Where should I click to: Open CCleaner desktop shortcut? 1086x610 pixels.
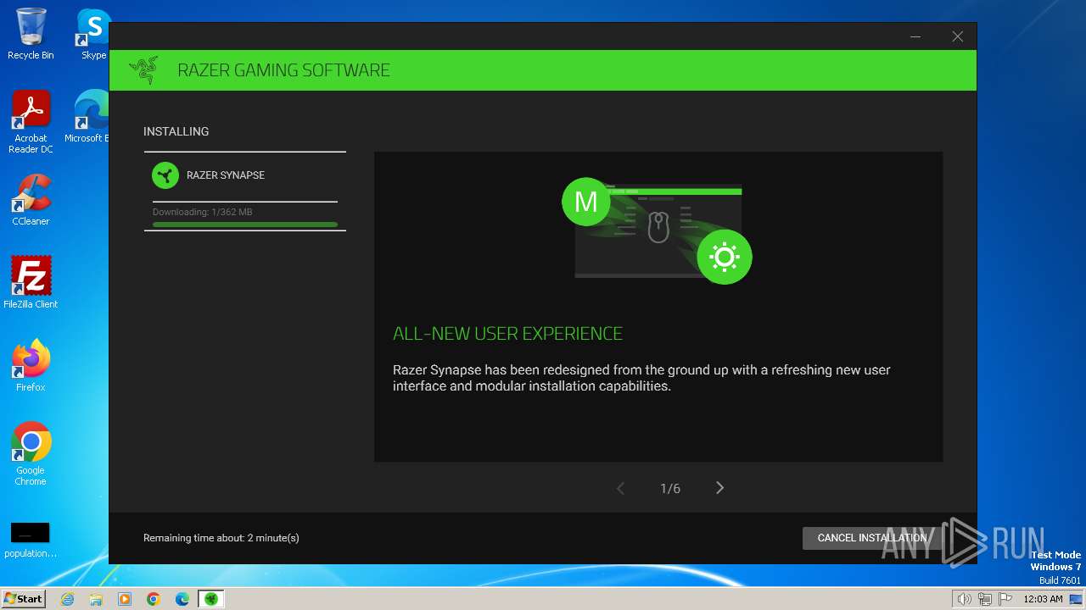(x=31, y=200)
